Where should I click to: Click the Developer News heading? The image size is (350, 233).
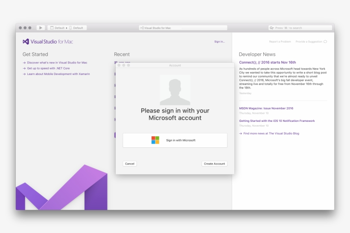(x=257, y=55)
